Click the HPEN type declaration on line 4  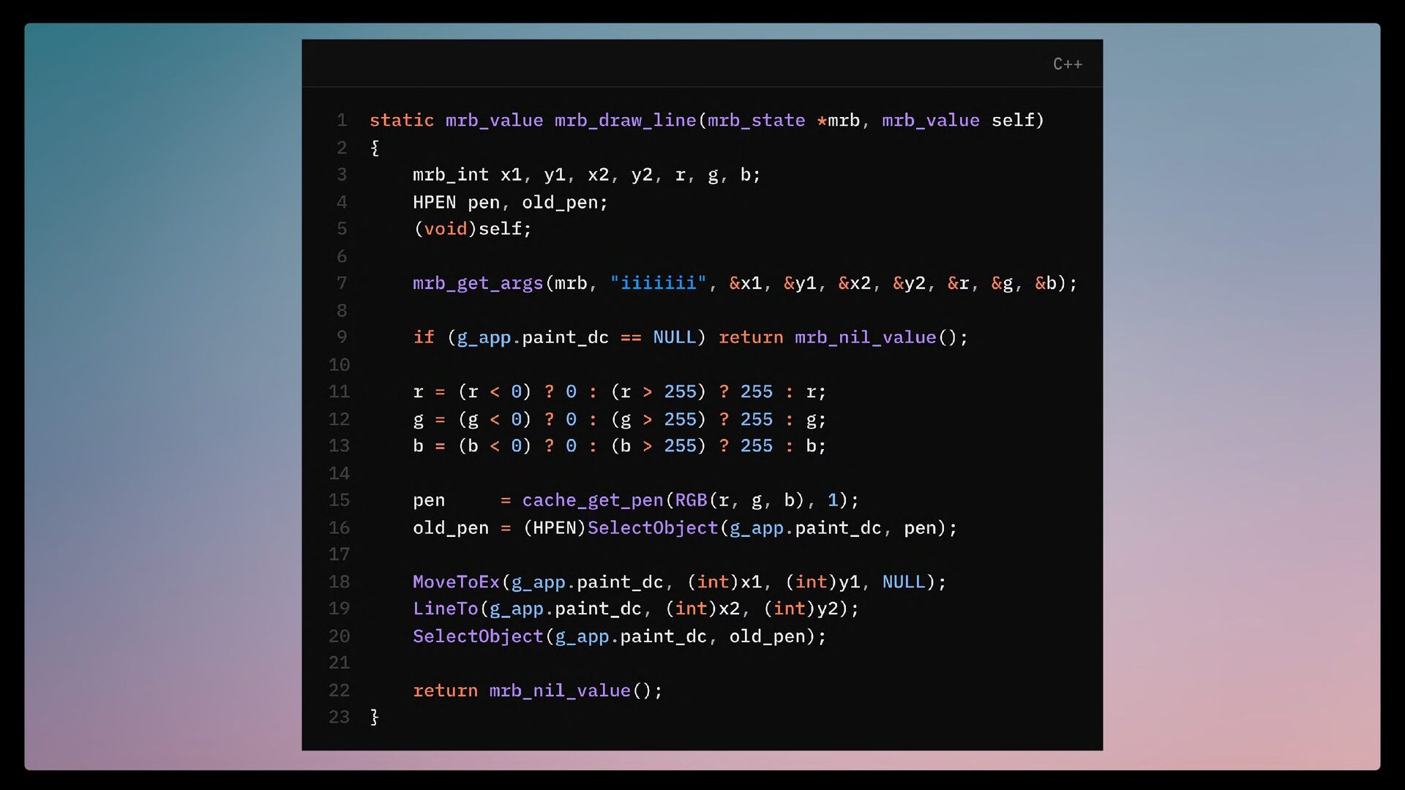(x=434, y=202)
